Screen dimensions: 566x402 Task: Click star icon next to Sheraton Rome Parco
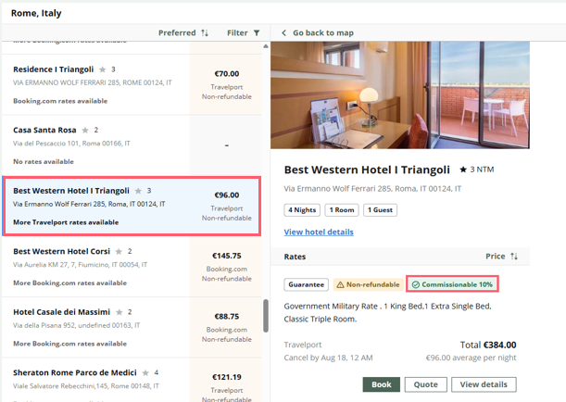[x=145, y=372]
